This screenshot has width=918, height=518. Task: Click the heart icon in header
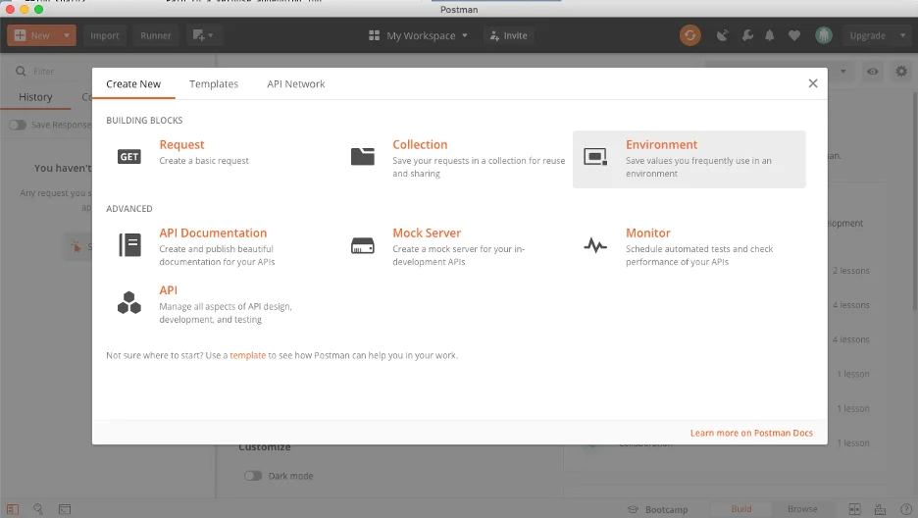[793, 35]
